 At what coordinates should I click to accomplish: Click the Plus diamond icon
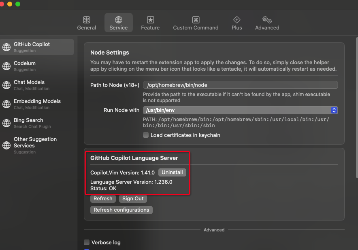click(237, 20)
